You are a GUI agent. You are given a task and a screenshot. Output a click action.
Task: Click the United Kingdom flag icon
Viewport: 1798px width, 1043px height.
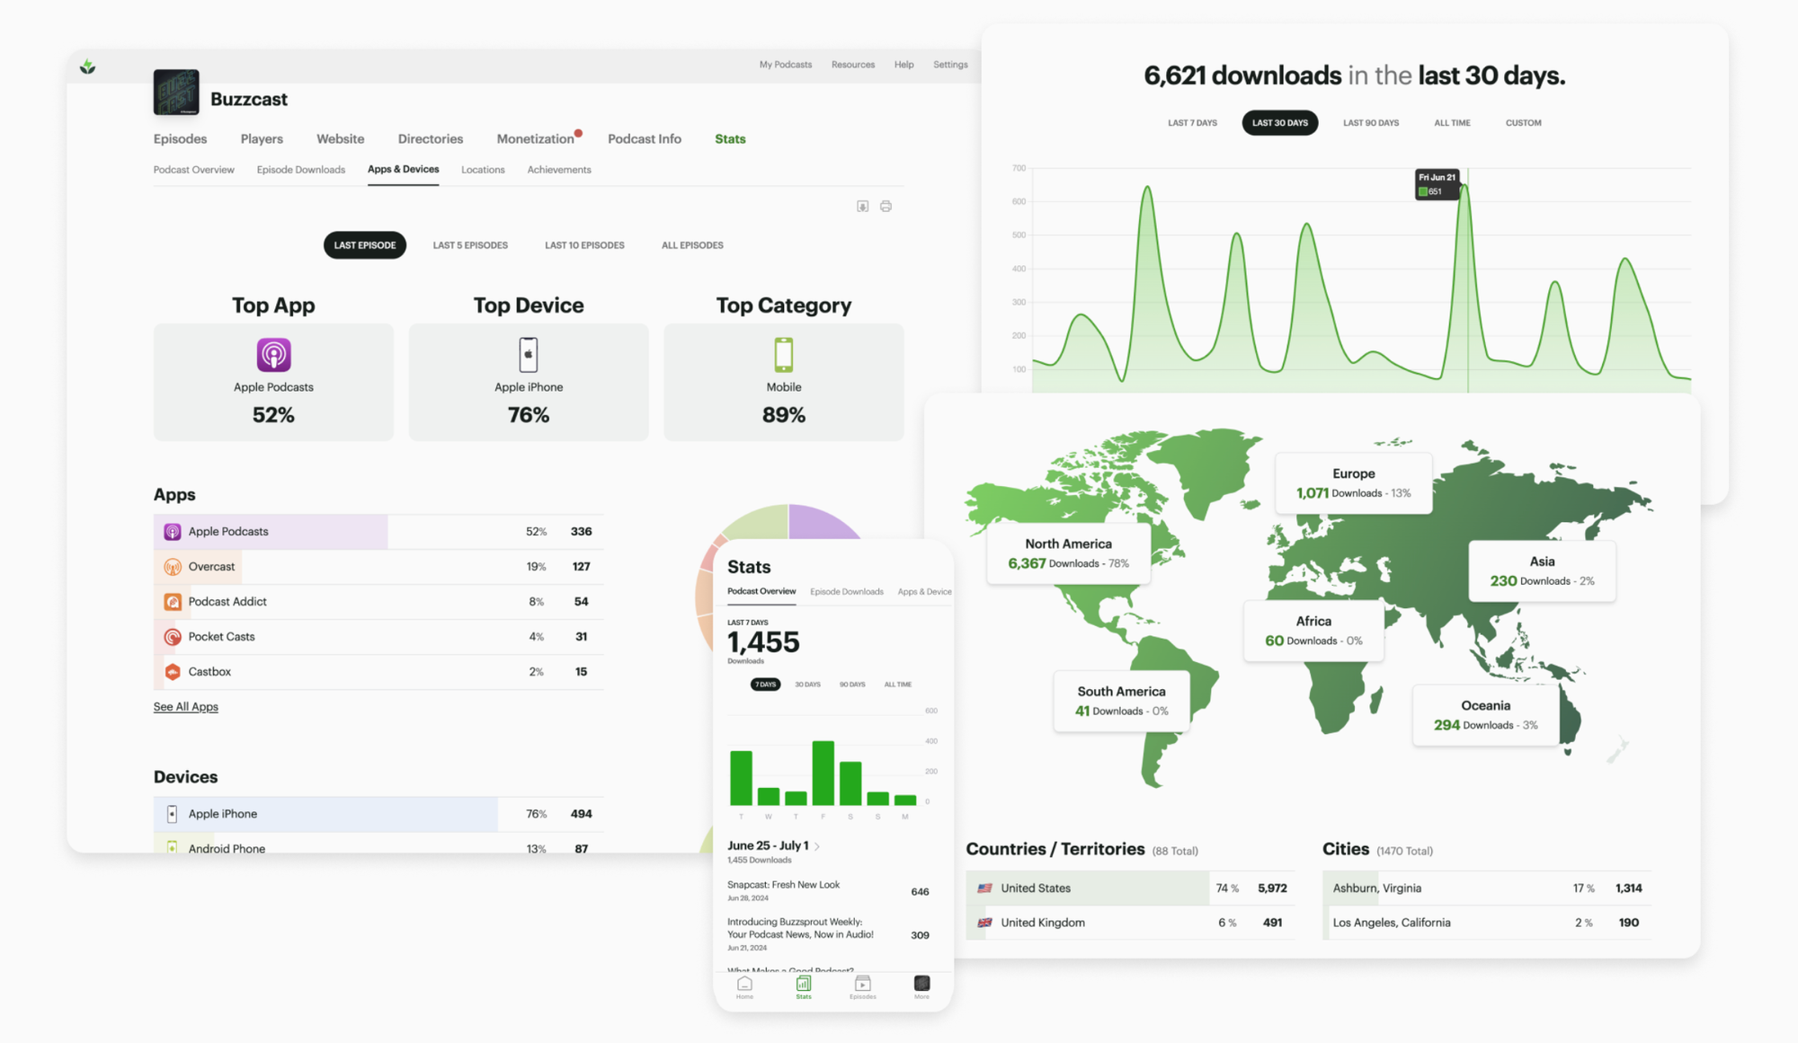click(984, 923)
